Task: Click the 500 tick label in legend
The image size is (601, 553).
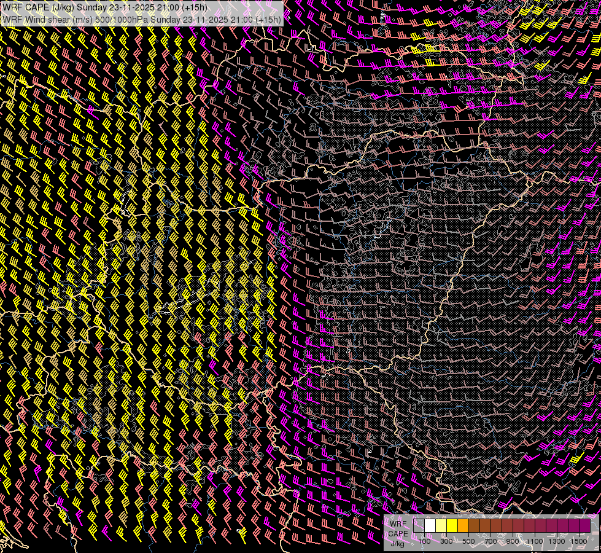Action: click(x=468, y=541)
